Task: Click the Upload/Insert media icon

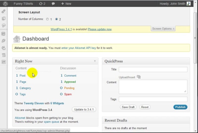Action: click(139, 77)
